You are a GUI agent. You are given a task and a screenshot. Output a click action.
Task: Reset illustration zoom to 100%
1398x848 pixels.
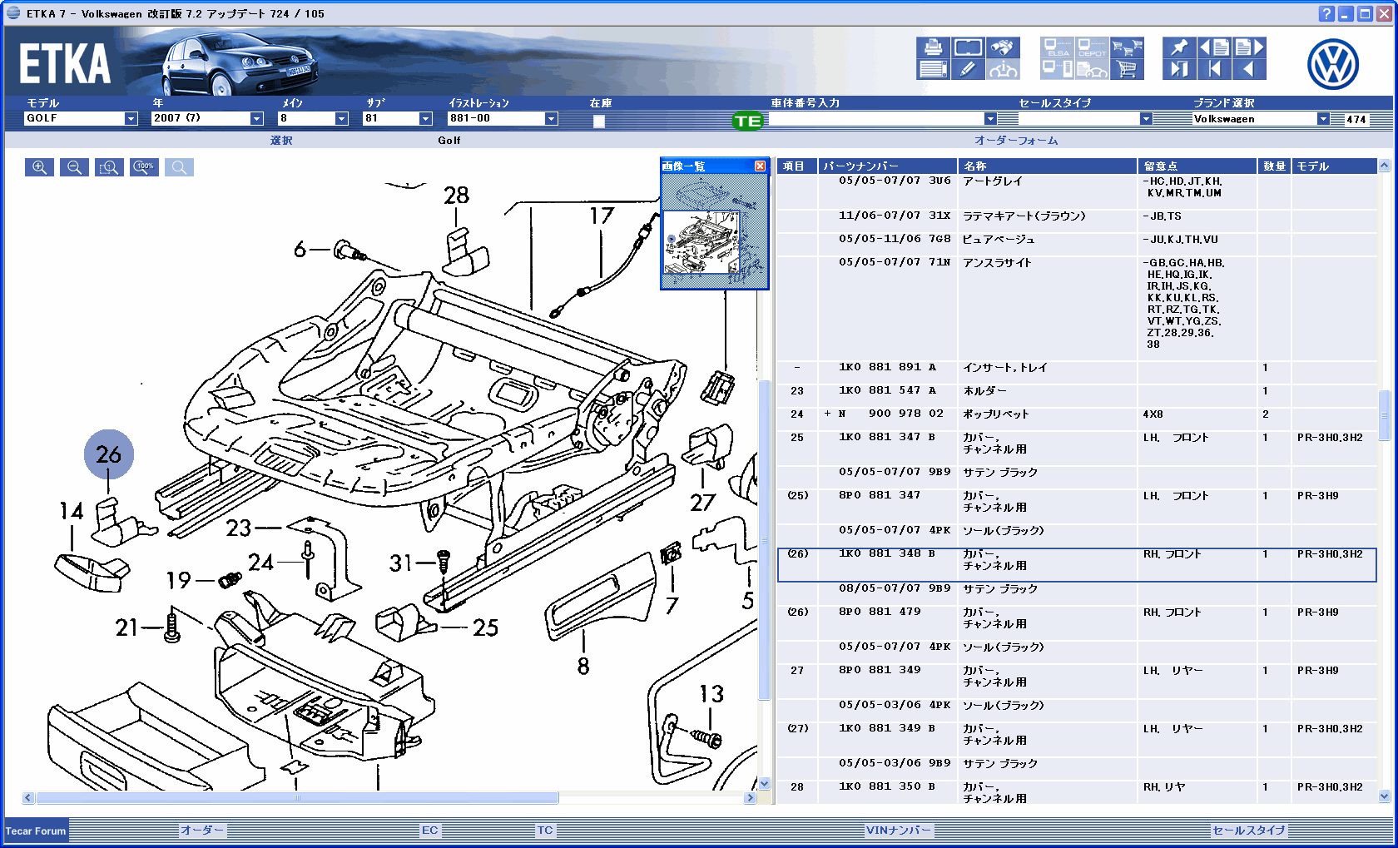pos(144,167)
